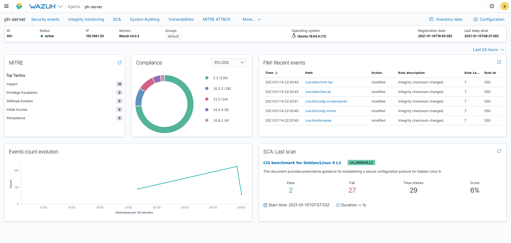Open the help lifebuoy icon
The height and width of the screenshot is (243, 511).
pos(492,6)
